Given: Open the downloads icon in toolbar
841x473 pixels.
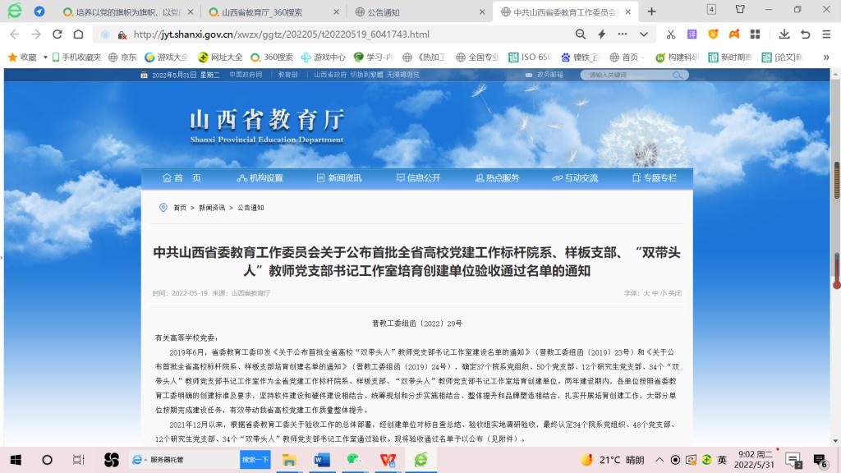Looking at the screenshot, I should 784,34.
